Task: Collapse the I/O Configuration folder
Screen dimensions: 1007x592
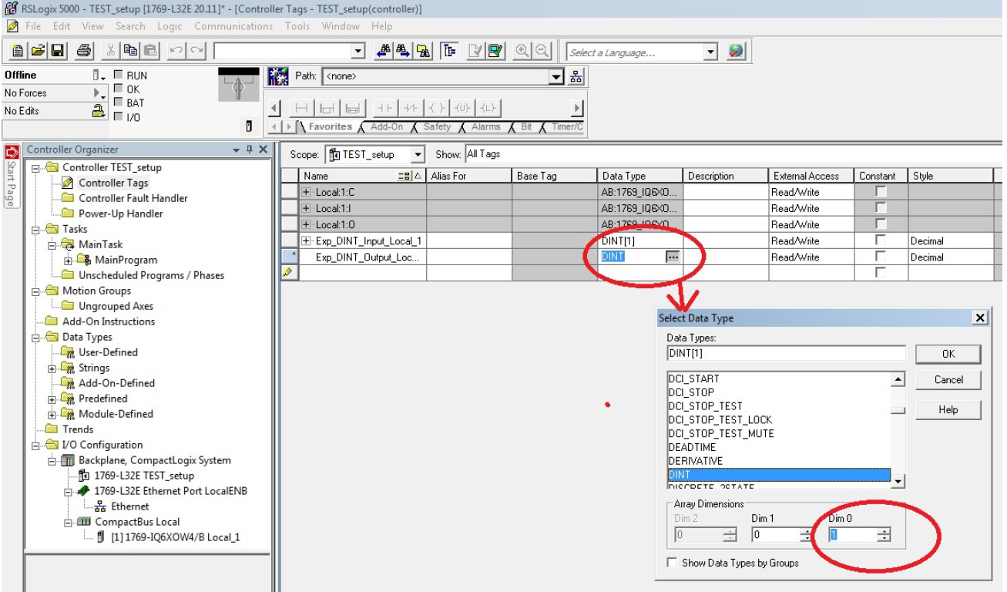Action: tap(35, 445)
